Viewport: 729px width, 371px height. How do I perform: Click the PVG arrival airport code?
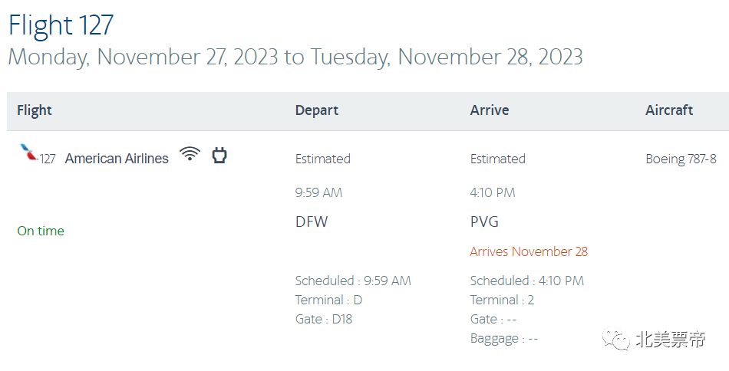pyautogui.click(x=484, y=222)
